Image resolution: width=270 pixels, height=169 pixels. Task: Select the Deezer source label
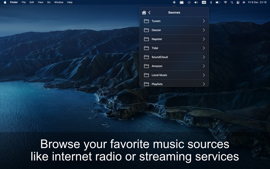pyautogui.click(x=156, y=30)
